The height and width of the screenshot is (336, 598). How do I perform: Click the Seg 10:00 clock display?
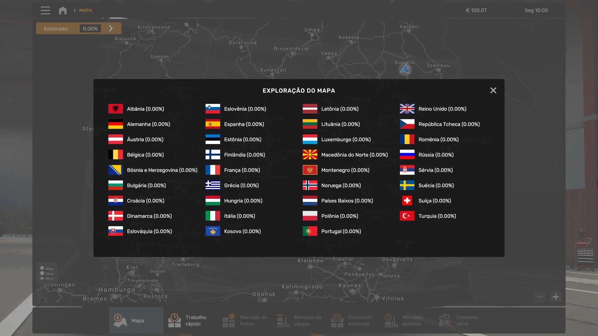536,10
